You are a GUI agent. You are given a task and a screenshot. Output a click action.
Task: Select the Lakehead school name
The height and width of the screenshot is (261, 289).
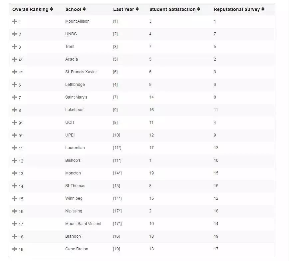[74, 110]
